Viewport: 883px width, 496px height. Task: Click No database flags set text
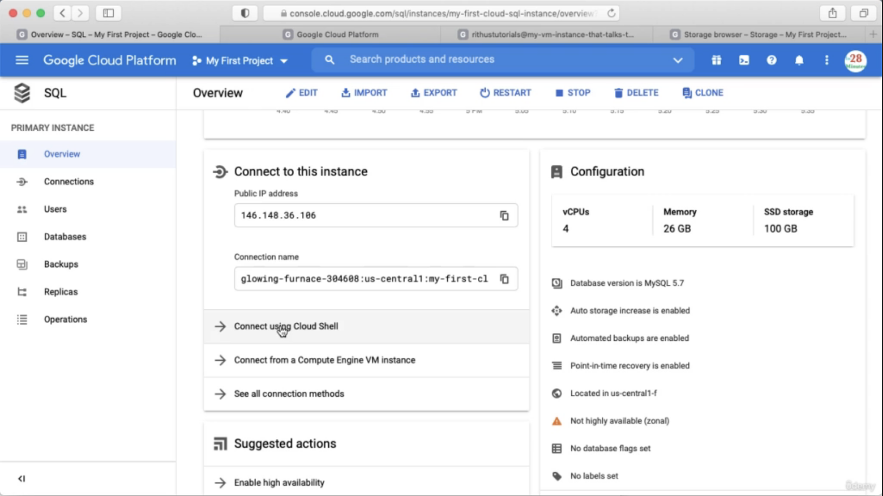click(x=610, y=448)
